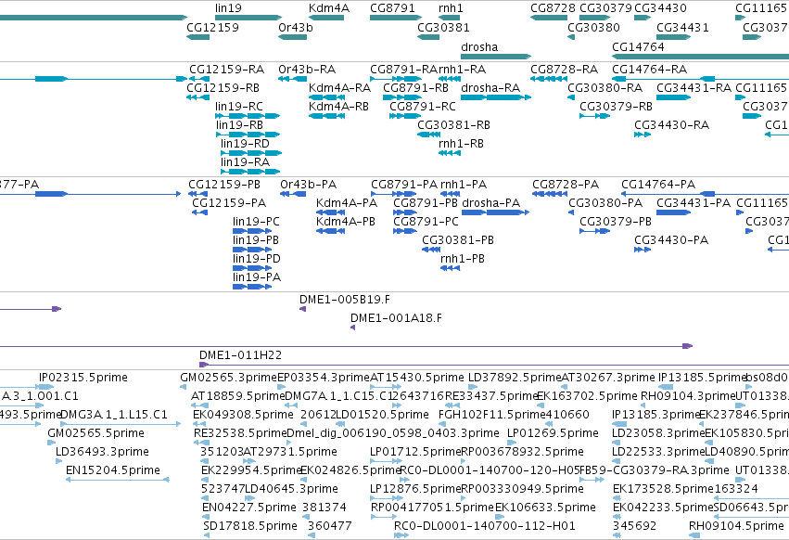Screen dimensions: 789x540
Task: Select the FGH102F11.5prime EST label
Action: click(x=492, y=414)
